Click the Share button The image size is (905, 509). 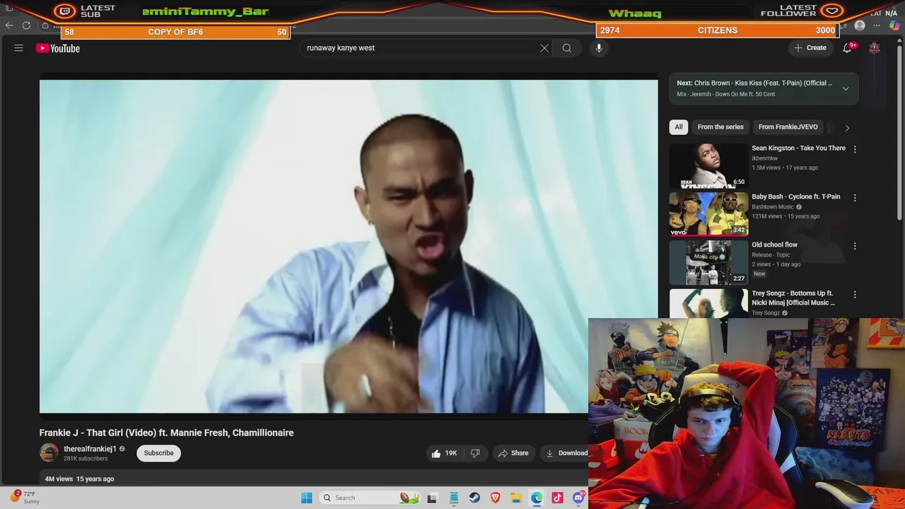513,453
